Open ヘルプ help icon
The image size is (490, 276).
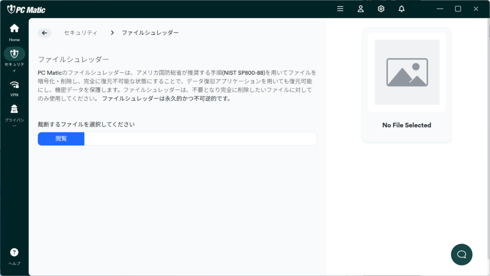(14, 257)
